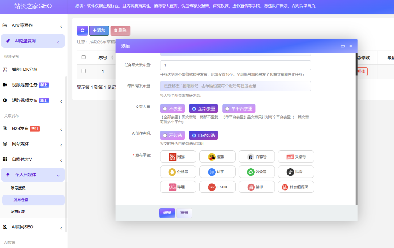Maximize the 添加 dialog
394x248 pixels.
click(343, 46)
